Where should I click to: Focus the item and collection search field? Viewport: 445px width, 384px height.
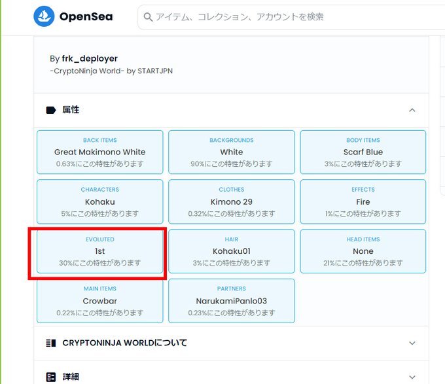[291, 17]
